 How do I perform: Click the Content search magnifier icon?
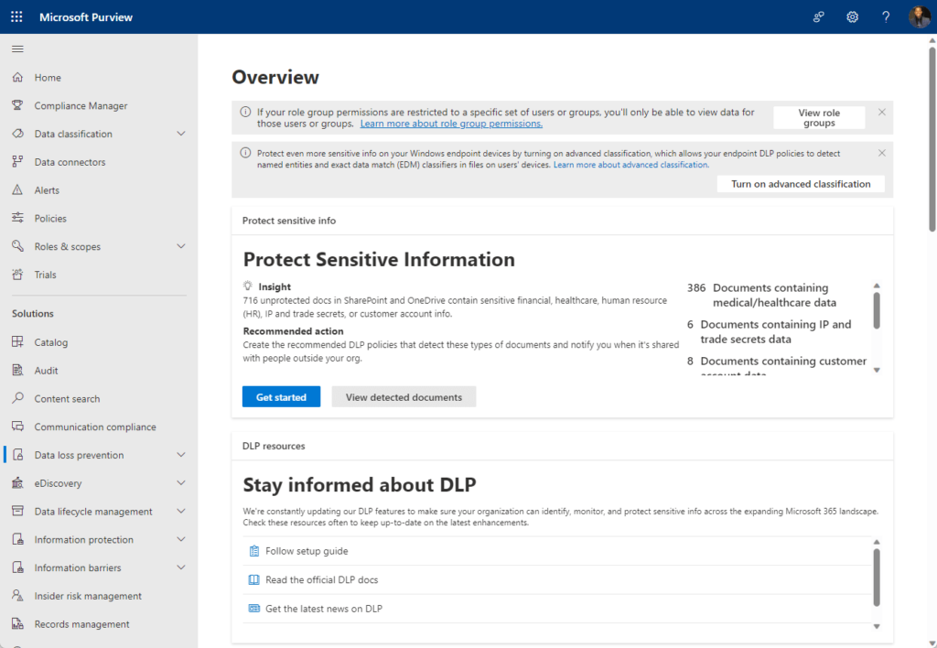point(18,398)
